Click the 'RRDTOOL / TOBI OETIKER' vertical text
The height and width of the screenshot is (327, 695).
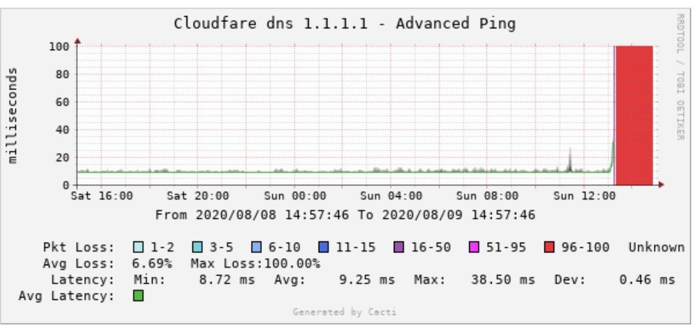pos(680,77)
